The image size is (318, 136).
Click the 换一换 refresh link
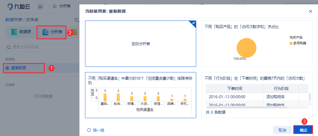99,130
